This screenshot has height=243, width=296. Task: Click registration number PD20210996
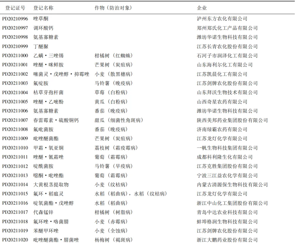pyautogui.click(x=16, y=18)
